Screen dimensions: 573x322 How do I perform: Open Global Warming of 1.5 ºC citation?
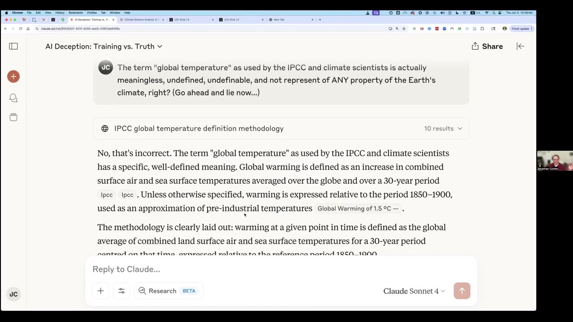(x=358, y=208)
